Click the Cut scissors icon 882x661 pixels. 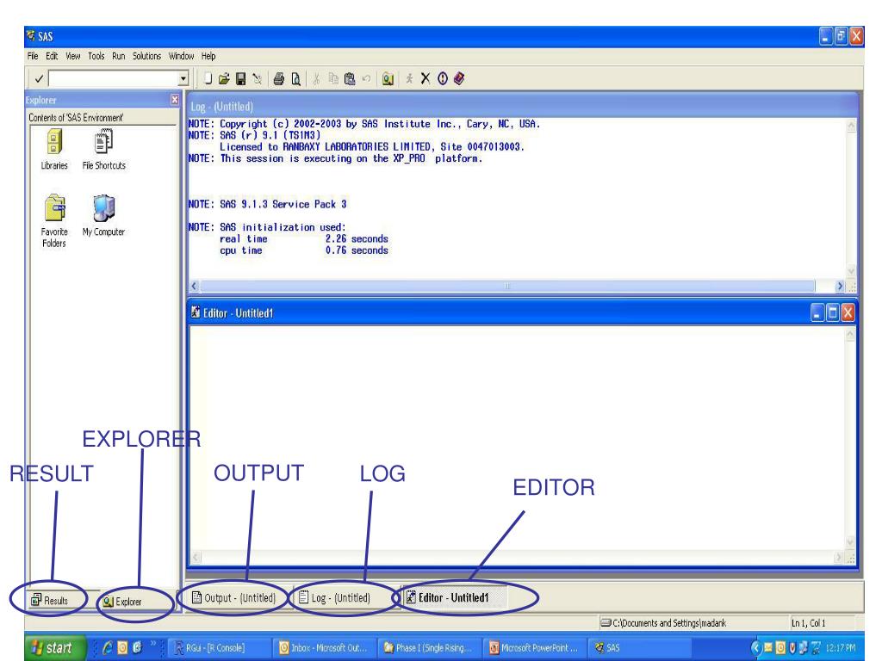pyautogui.click(x=316, y=78)
